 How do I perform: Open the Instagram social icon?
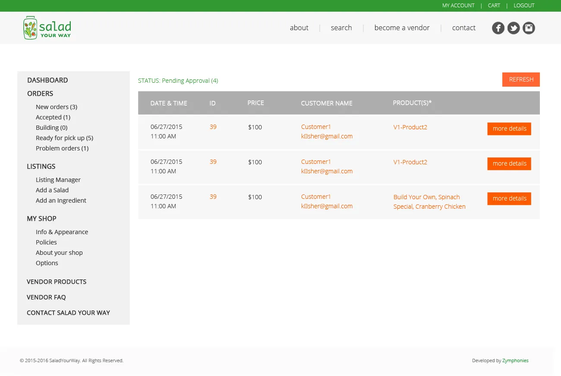(x=529, y=28)
